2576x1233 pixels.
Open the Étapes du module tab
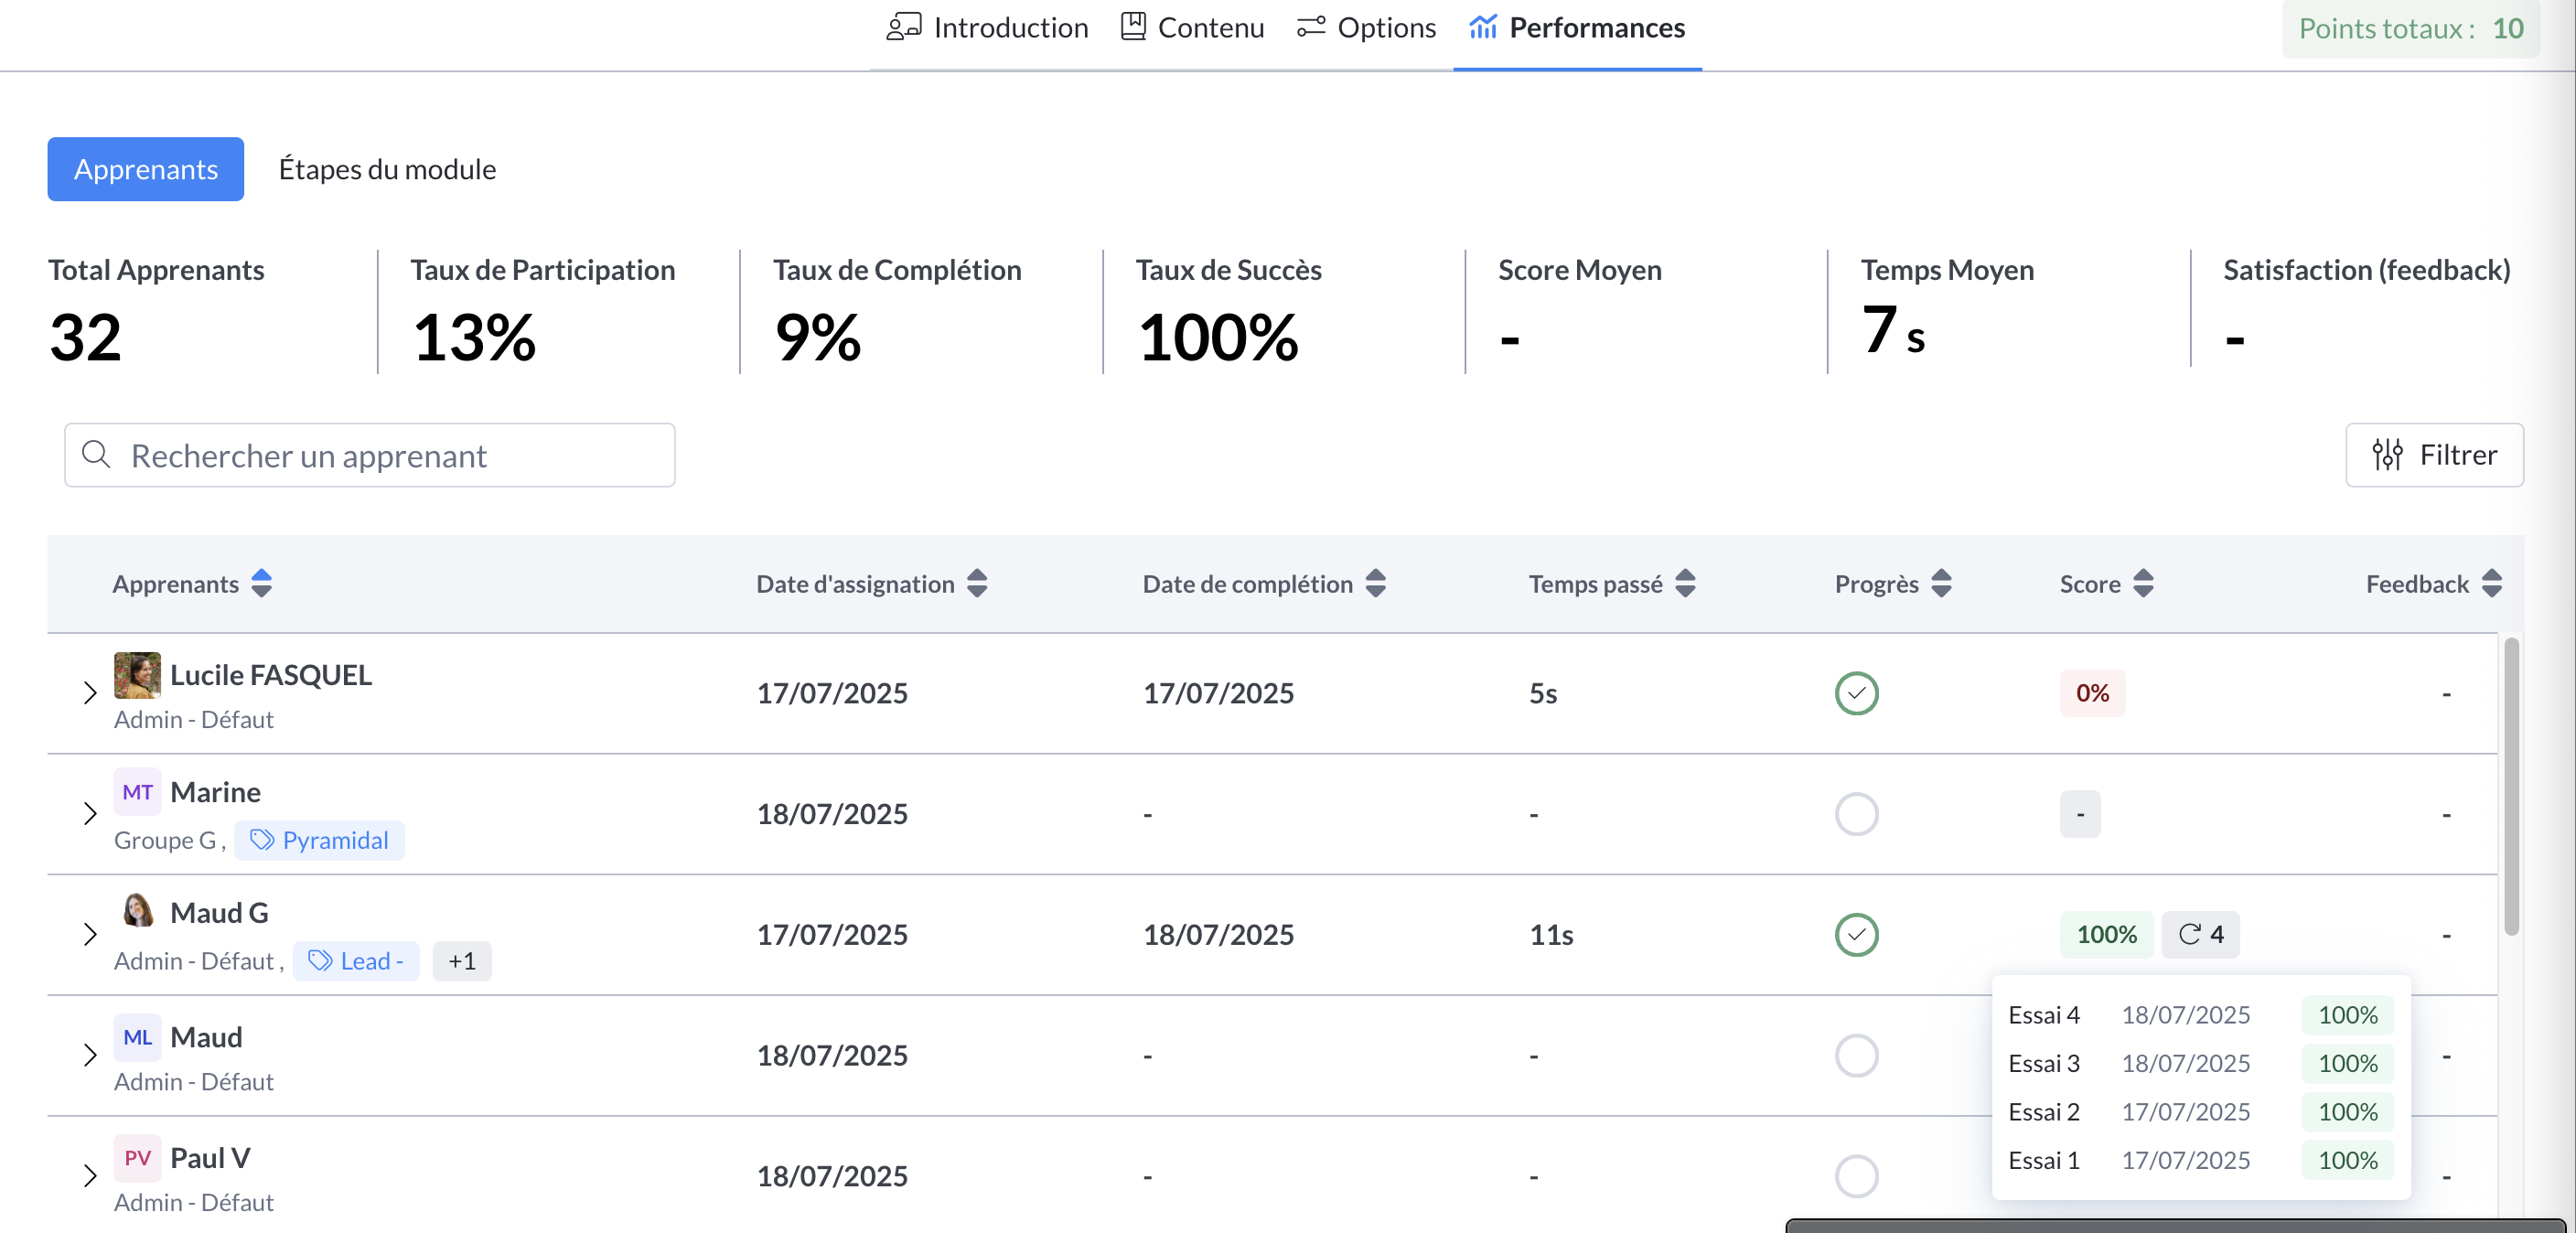(x=387, y=169)
